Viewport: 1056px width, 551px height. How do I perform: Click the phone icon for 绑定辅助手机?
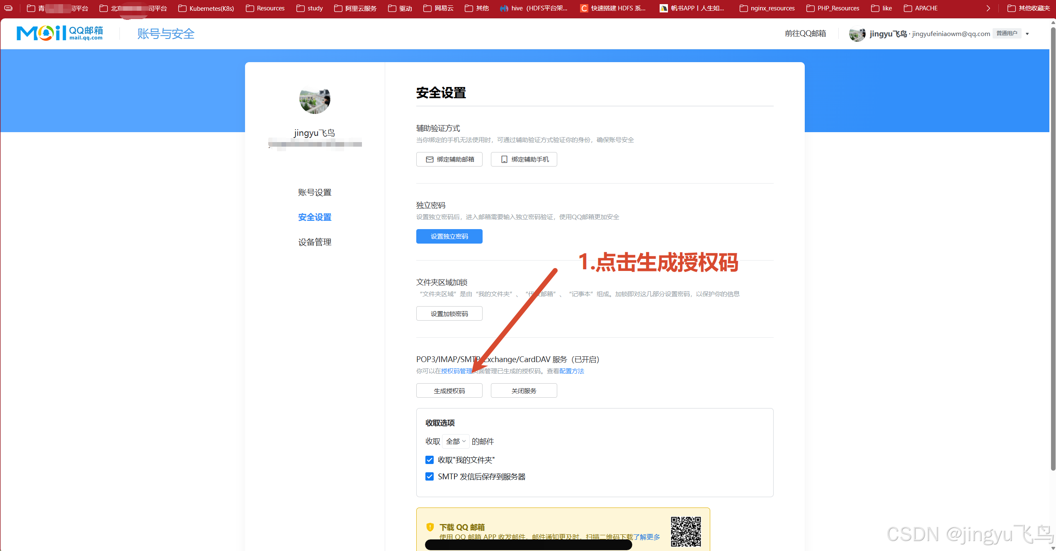(504, 159)
